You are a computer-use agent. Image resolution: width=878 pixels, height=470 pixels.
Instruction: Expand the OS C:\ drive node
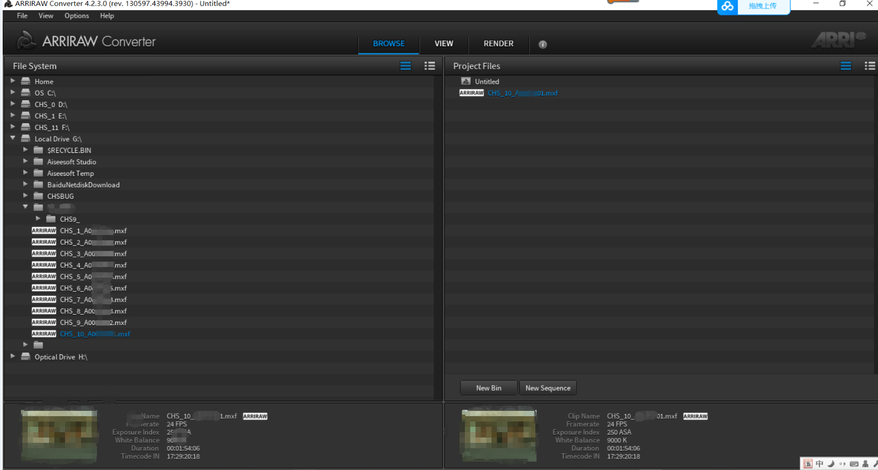(x=13, y=92)
